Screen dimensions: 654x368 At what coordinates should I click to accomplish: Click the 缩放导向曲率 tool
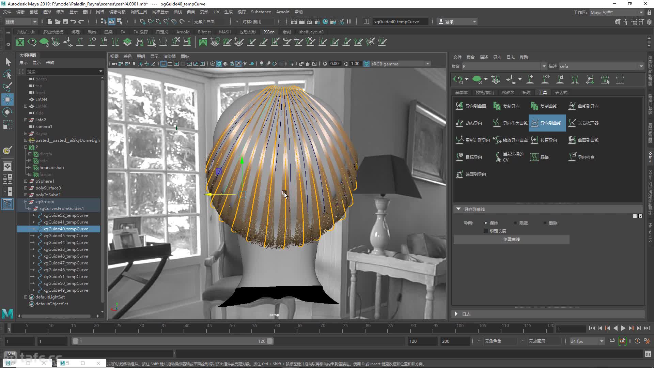[510, 140]
